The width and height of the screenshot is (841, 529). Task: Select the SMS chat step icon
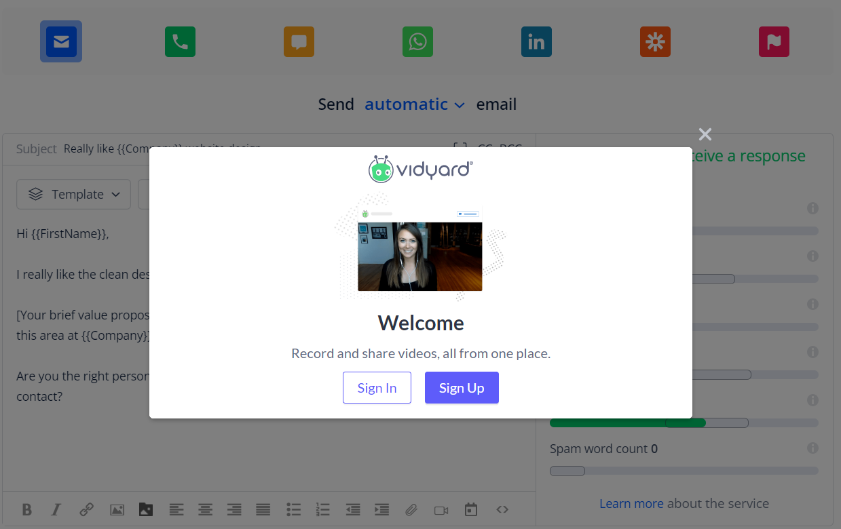coord(299,41)
